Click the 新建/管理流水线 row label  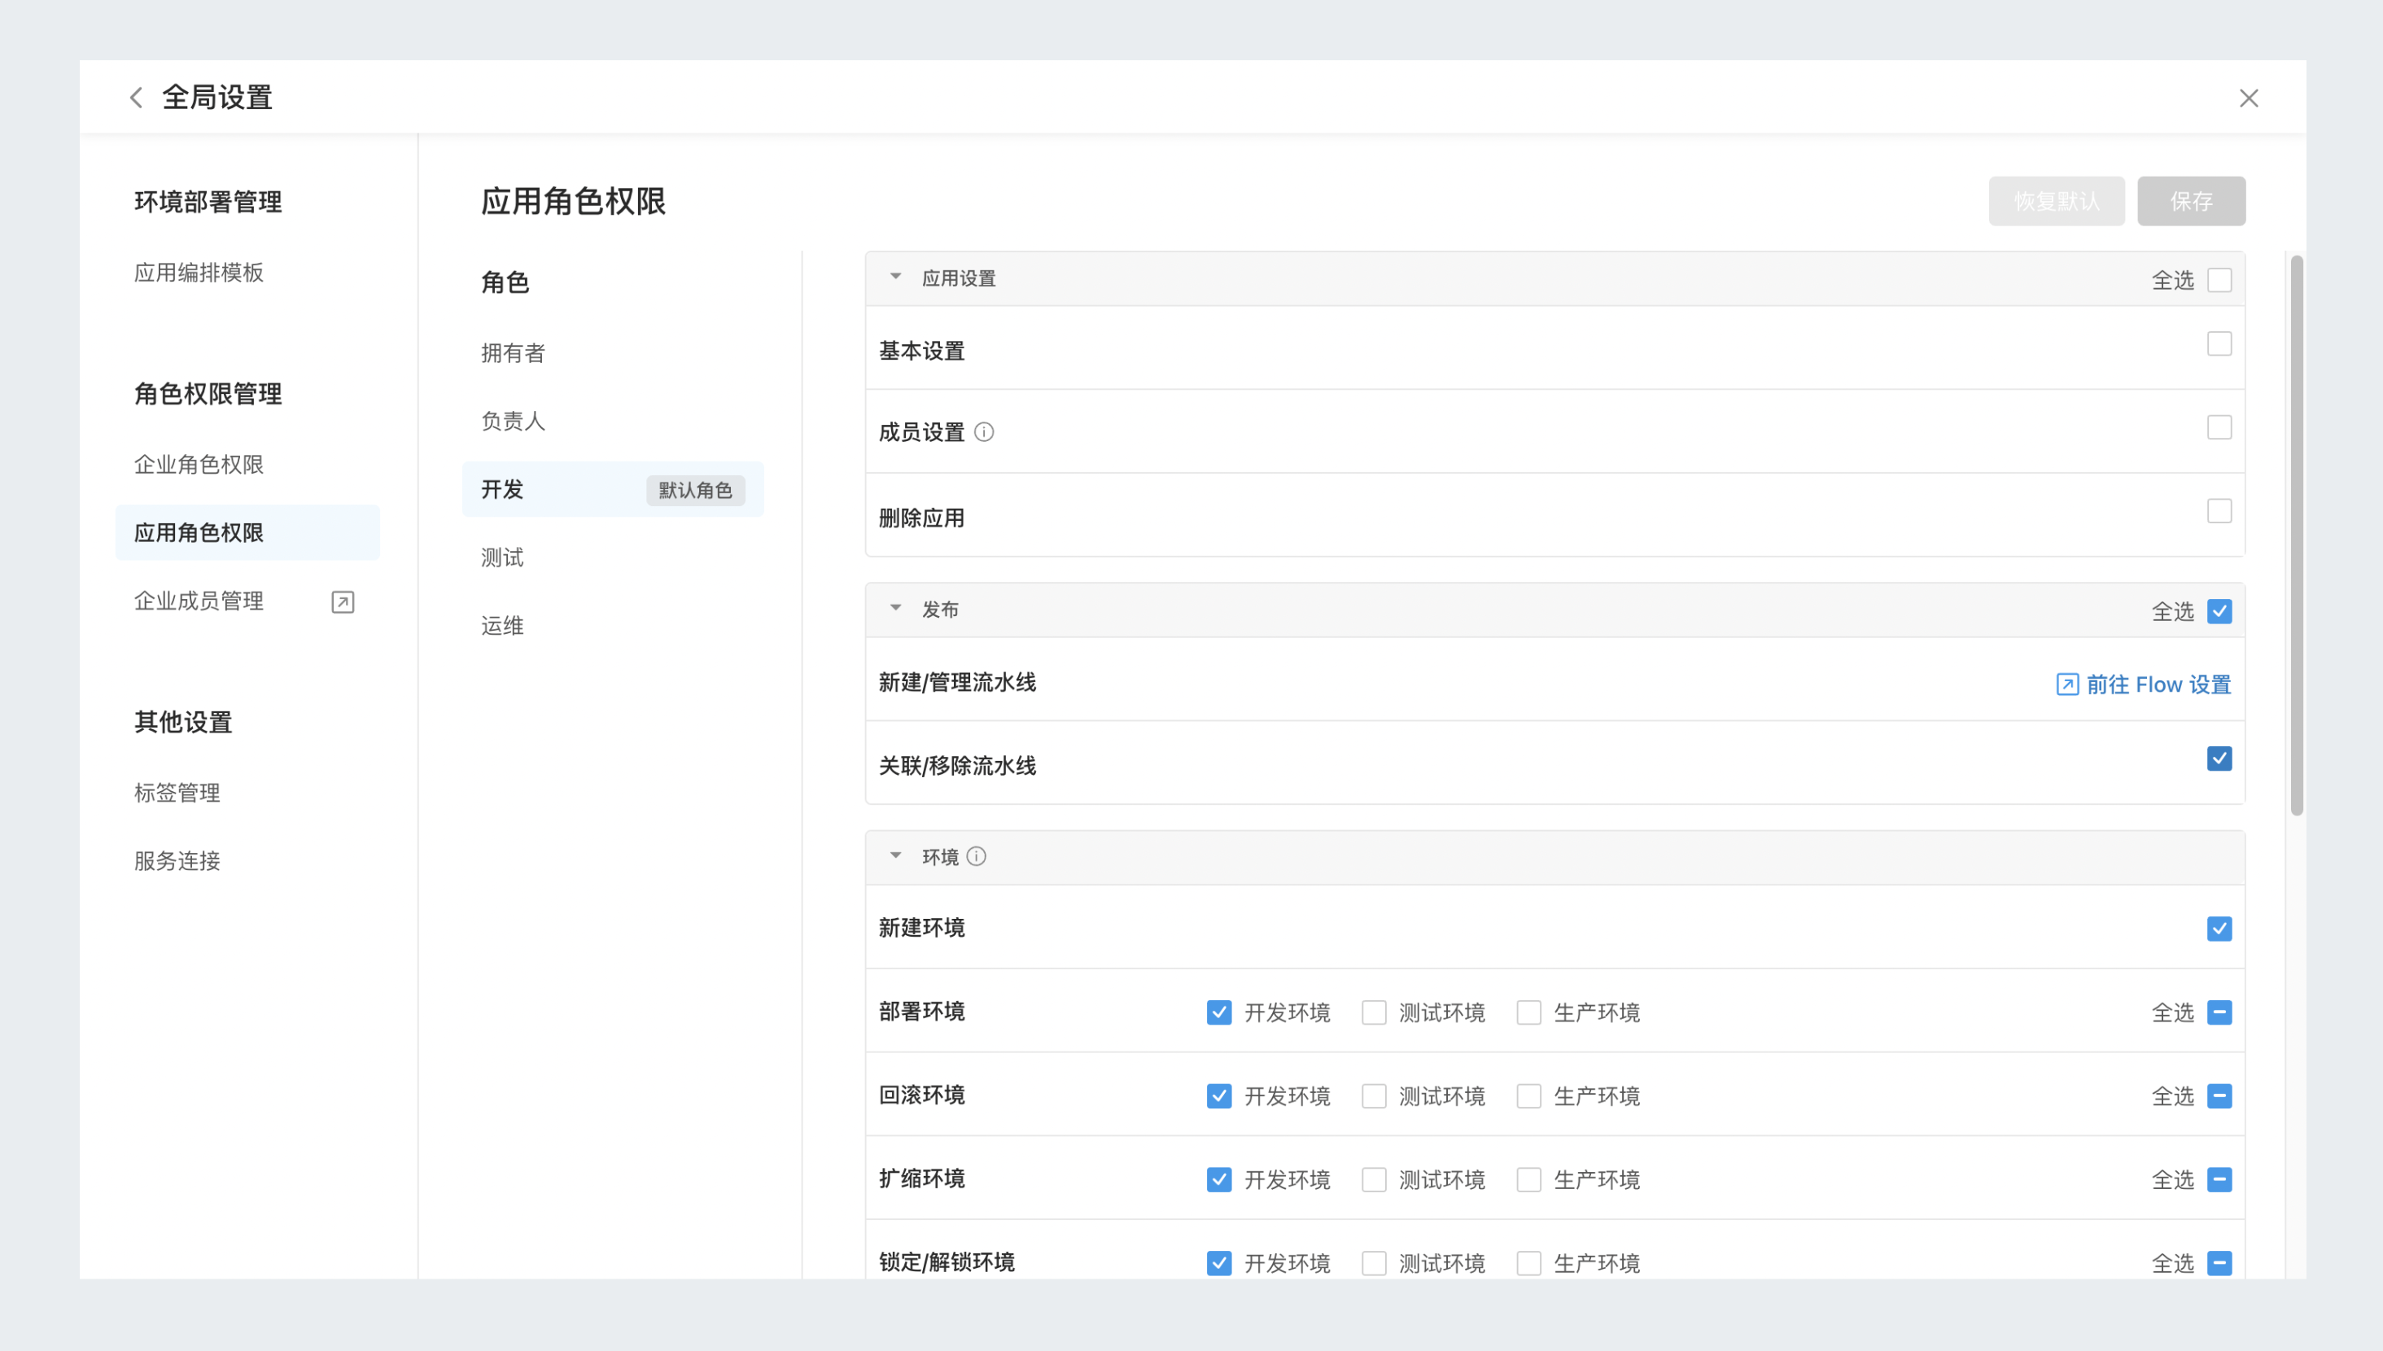click(x=957, y=683)
